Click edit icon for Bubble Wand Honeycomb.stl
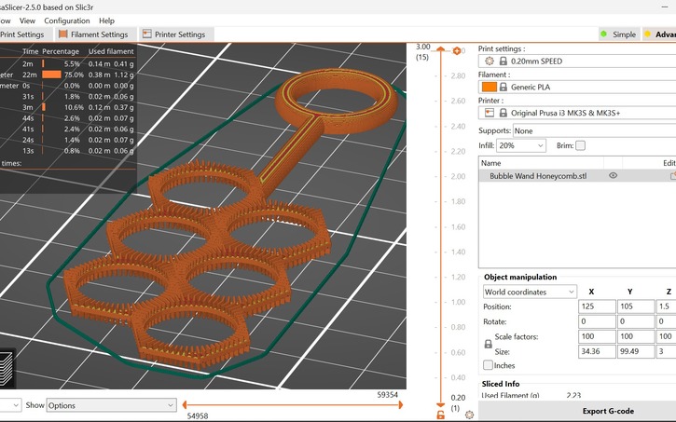Screen dimensions: 676x422 coord(673,176)
